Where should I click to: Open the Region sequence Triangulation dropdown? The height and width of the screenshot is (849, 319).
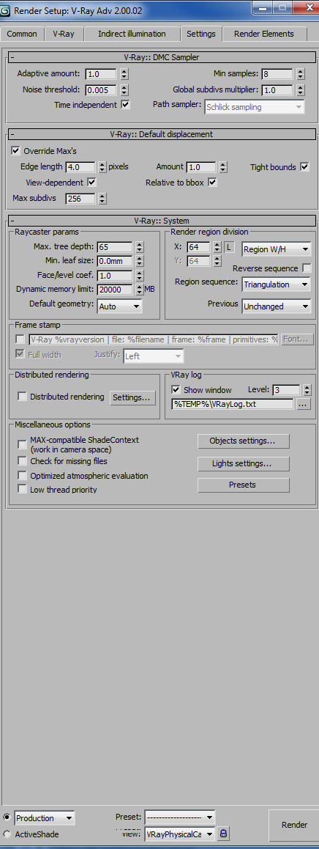pos(277,284)
